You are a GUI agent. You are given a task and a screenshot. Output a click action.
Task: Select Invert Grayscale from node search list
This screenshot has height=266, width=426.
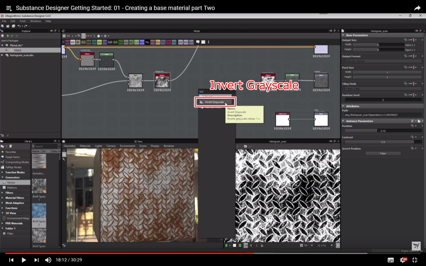[215, 102]
